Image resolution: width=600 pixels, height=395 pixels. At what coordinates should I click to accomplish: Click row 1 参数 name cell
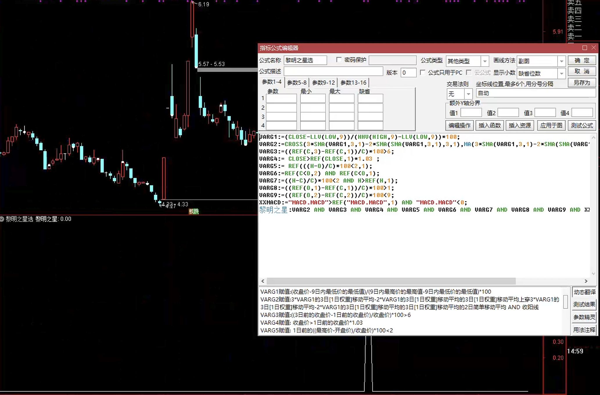(281, 98)
